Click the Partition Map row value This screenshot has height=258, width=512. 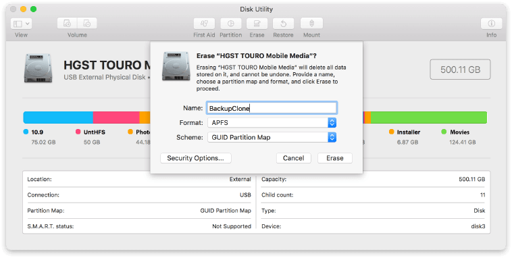click(226, 211)
